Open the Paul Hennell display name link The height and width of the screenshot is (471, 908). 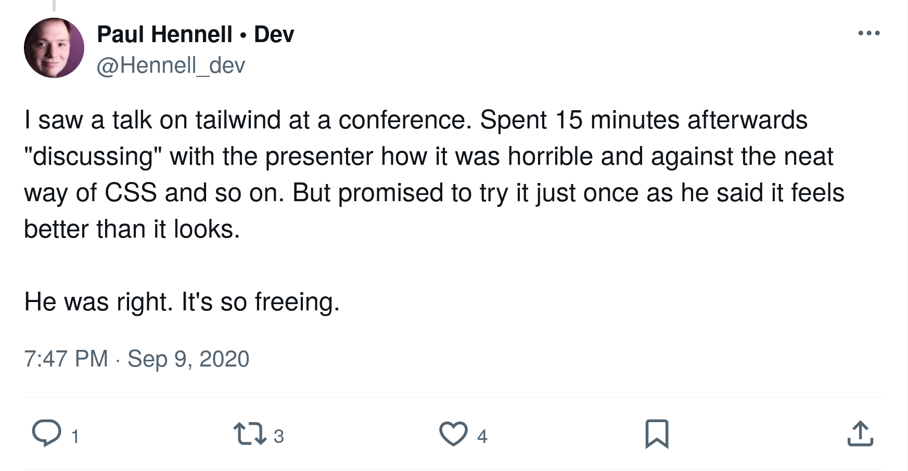[x=164, y=34]
